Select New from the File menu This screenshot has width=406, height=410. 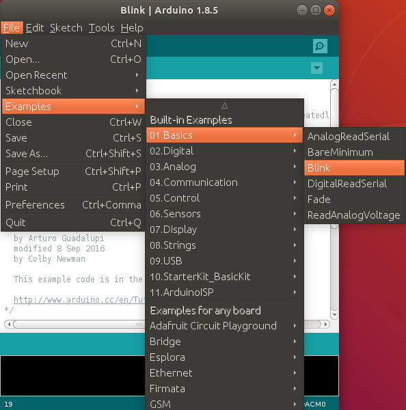click(x=73, y=44)
